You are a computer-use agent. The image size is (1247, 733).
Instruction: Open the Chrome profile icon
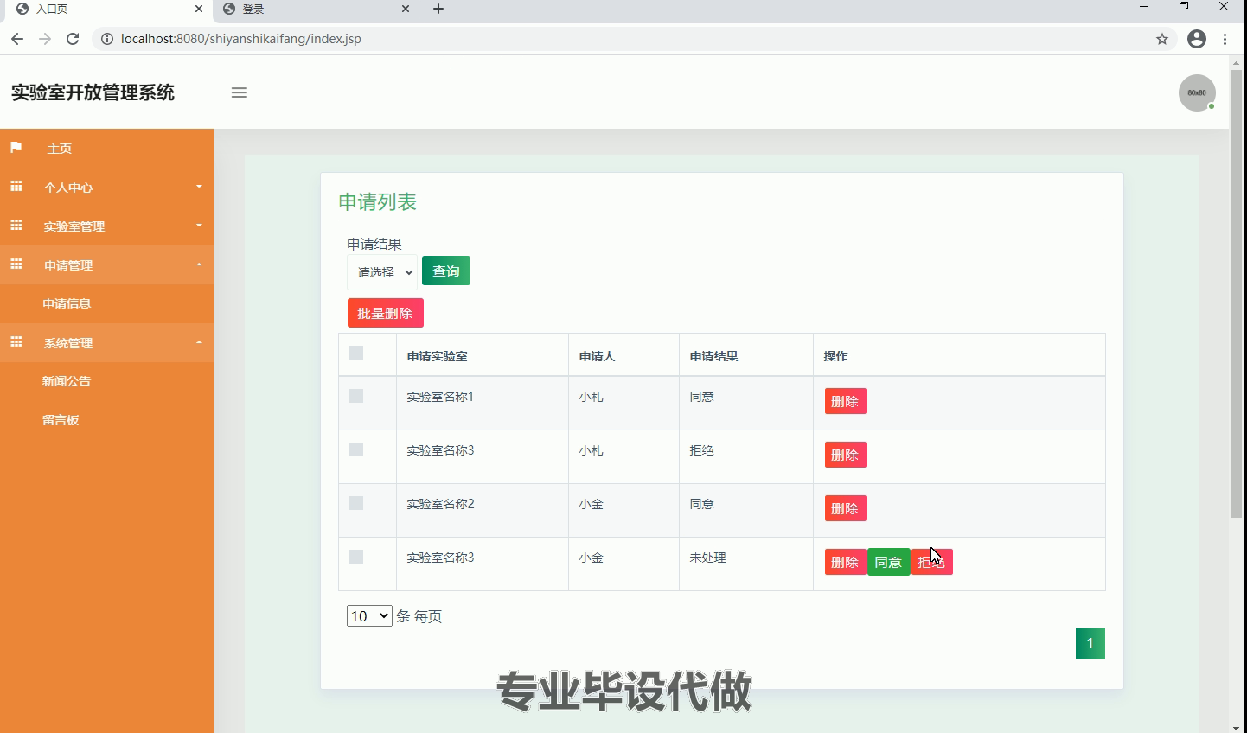click(x=1197, y=39)
